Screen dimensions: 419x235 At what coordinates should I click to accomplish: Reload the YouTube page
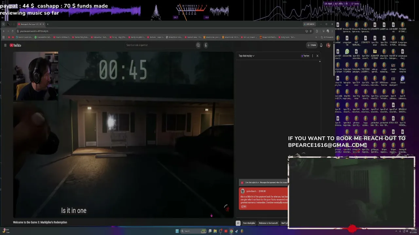(12, 31)
